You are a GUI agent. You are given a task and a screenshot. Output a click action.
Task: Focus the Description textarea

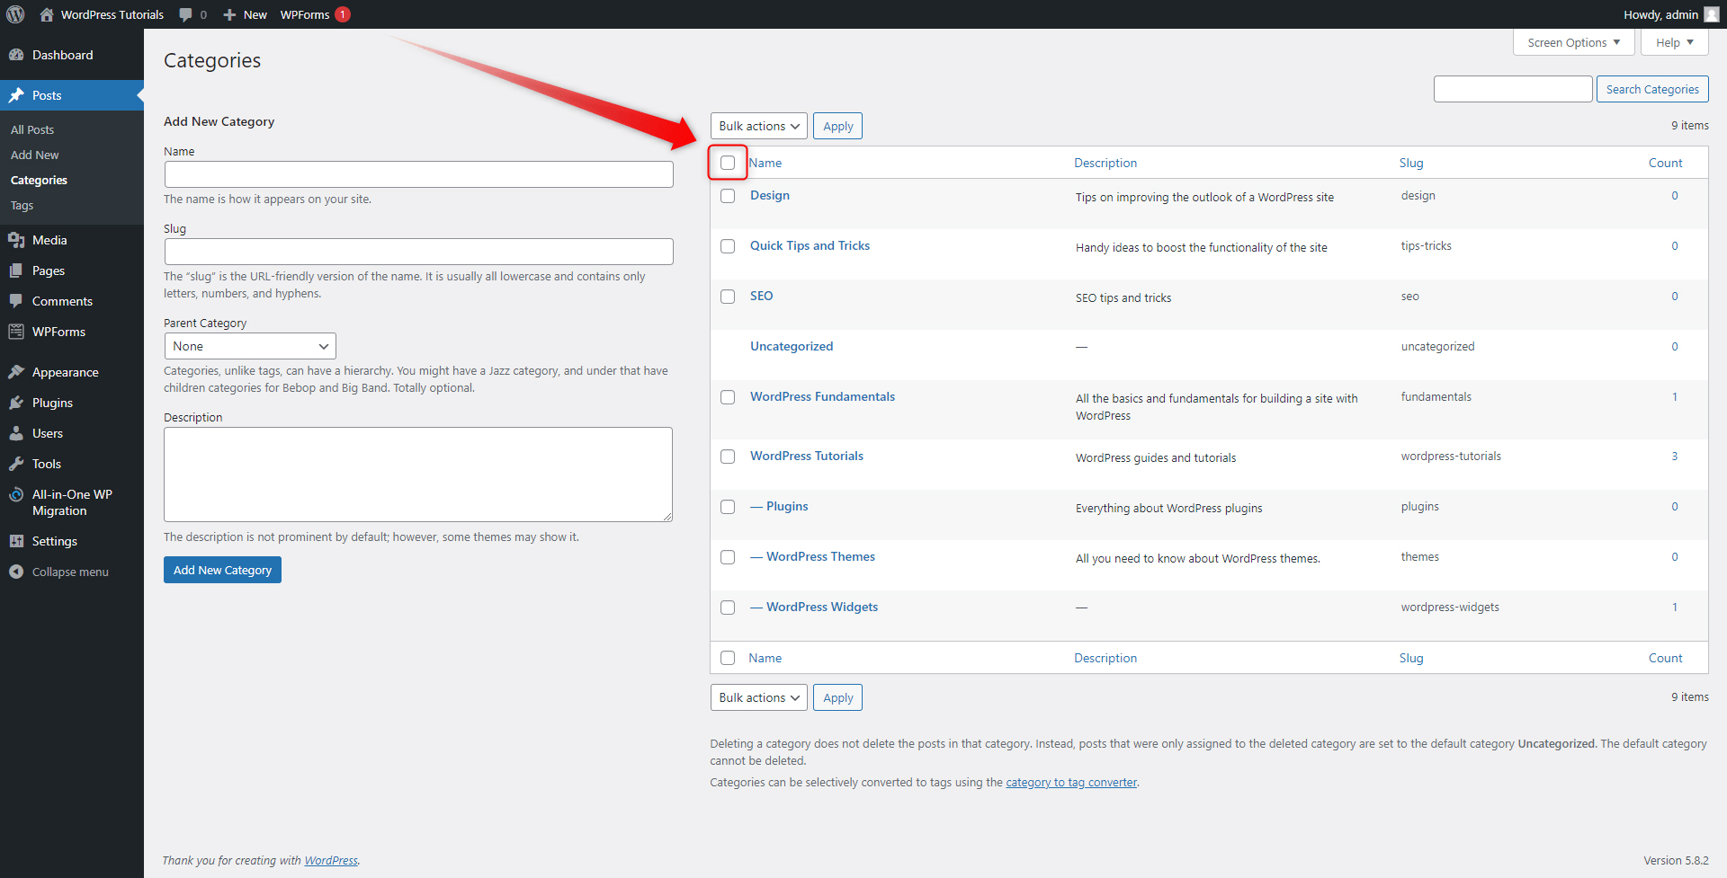point(418,474)
